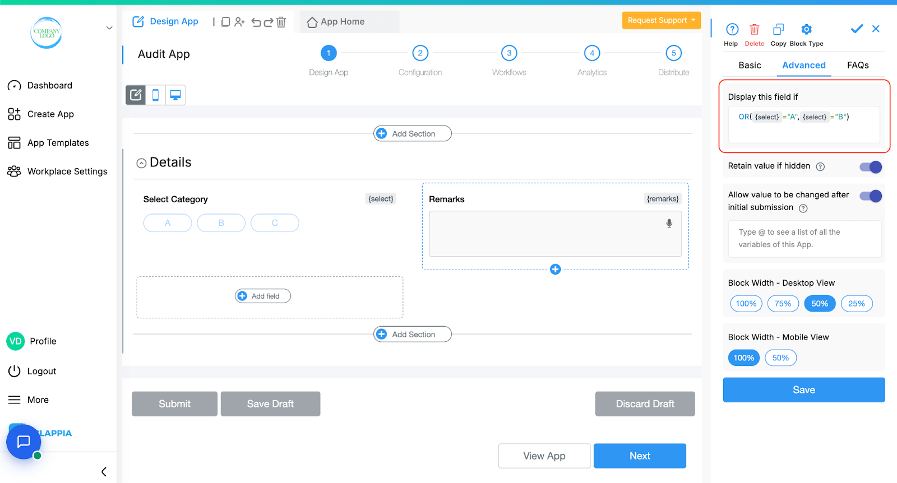
Task: Click Save in the field panel
Action: tap(803, 390)
